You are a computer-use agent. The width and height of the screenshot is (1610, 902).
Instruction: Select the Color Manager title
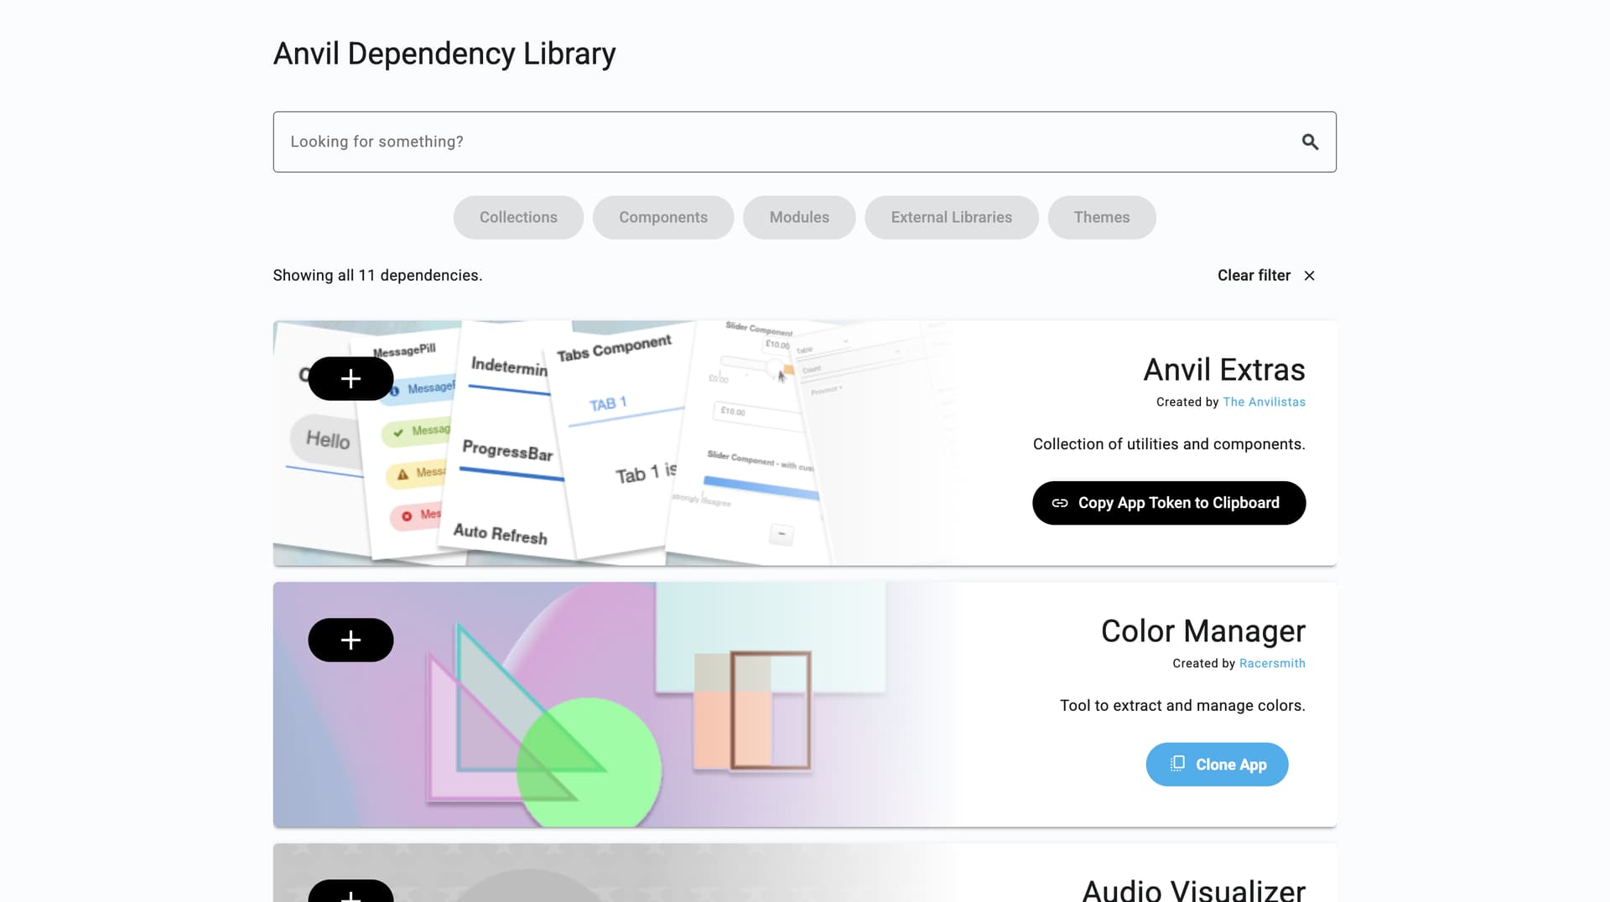(1202, 631)
